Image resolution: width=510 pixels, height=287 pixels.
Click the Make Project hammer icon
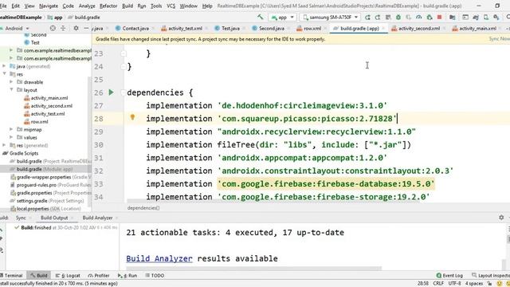tap(261, 17)
